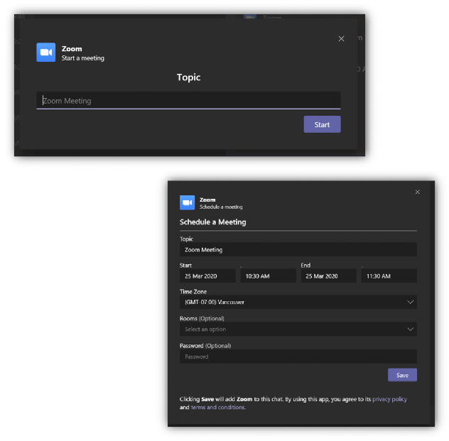Click the 'Start a meeting' subtitle text
Image resolution: width=449 pixels, height=441 pixels.
[82, 58]
